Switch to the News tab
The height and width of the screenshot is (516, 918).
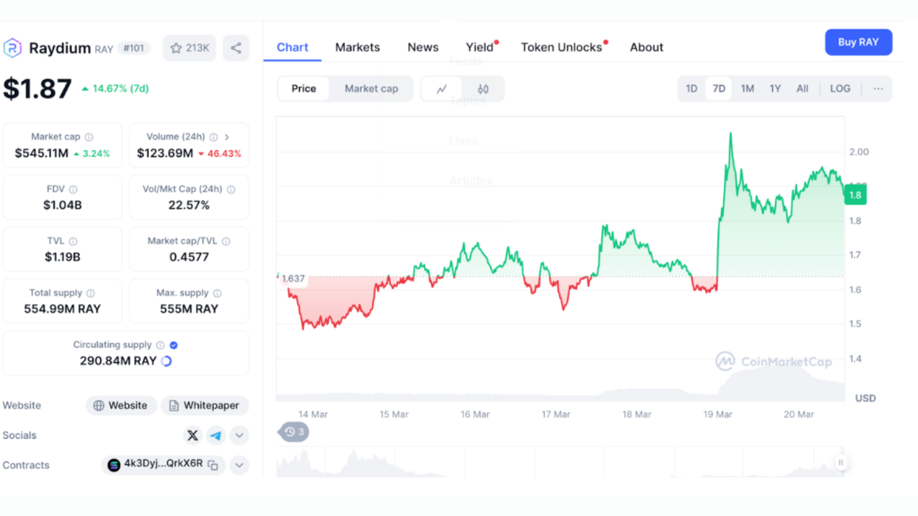[423, 47]
